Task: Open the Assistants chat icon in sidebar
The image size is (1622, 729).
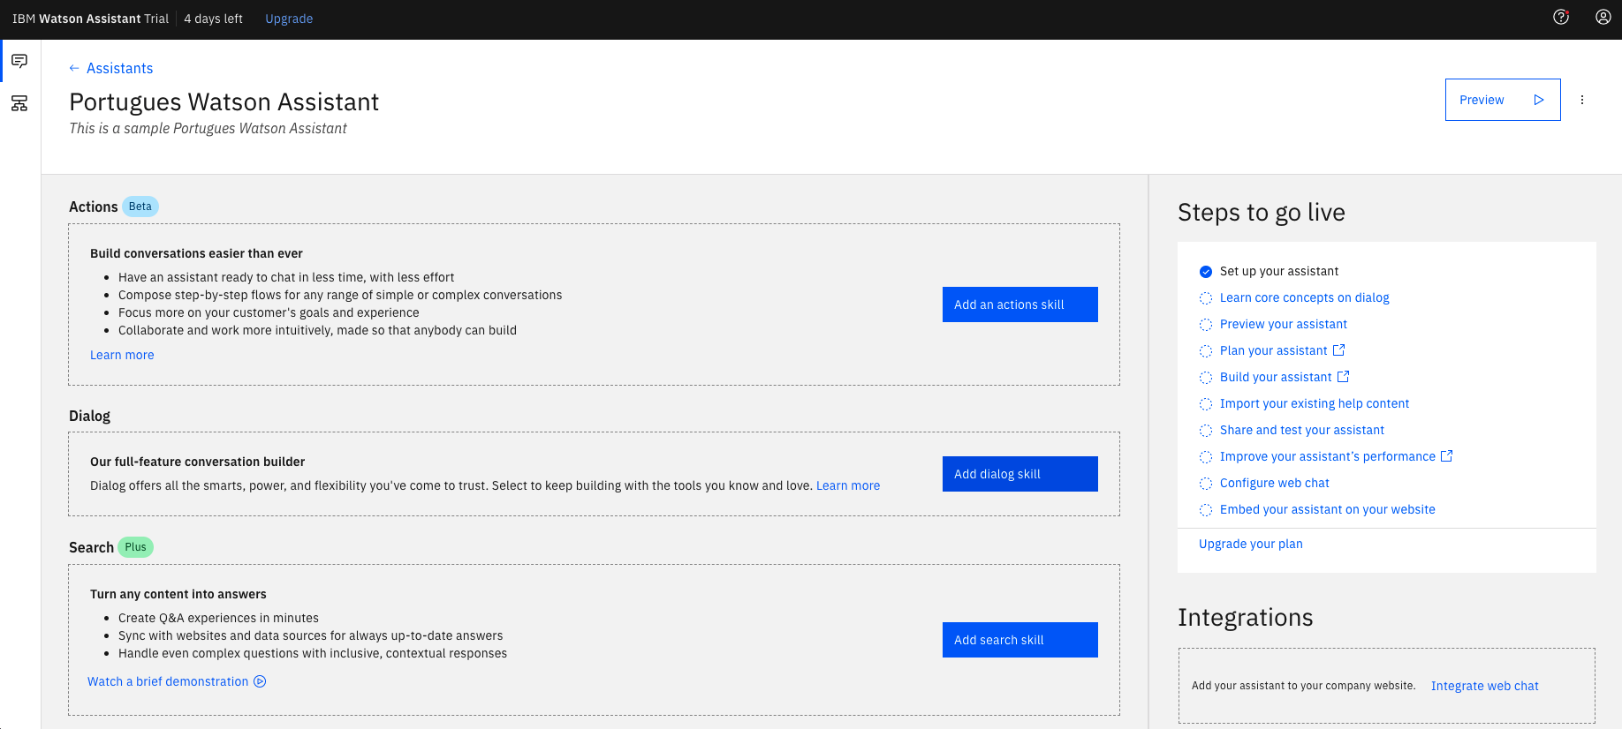Action: (19, 61)
